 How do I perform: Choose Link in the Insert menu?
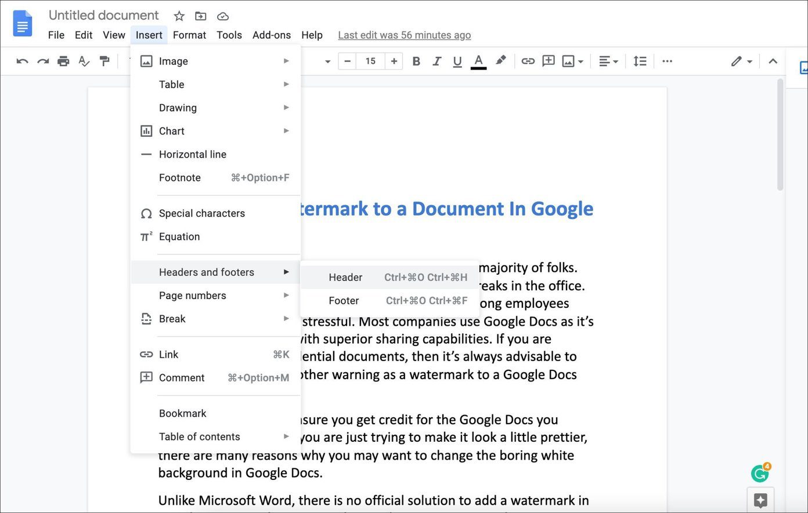(x=215, y=354)
